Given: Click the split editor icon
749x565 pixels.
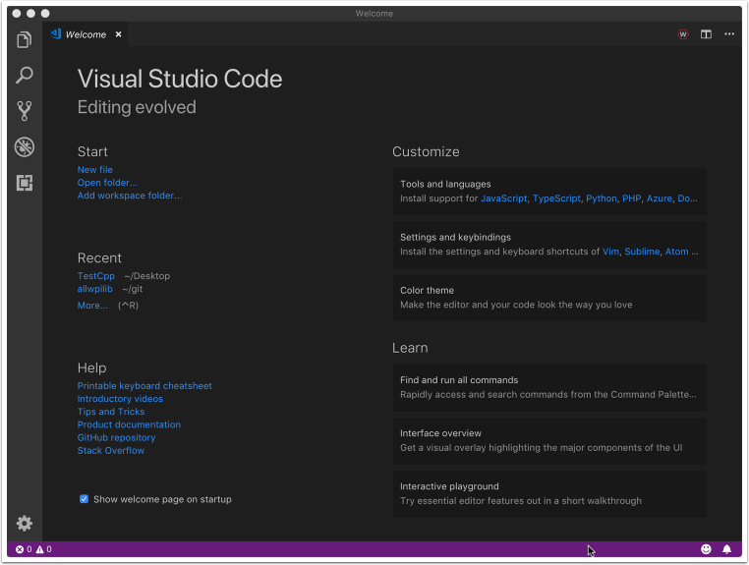Looking at the screenshot, I should pos(706,34).
